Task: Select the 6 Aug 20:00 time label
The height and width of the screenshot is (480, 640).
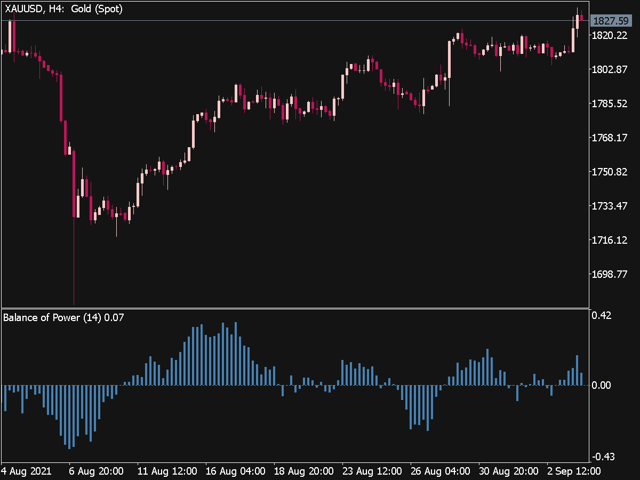Action: 97,471
